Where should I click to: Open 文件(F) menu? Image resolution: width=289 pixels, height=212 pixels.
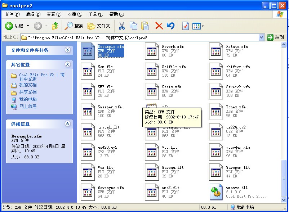point(12,14)
